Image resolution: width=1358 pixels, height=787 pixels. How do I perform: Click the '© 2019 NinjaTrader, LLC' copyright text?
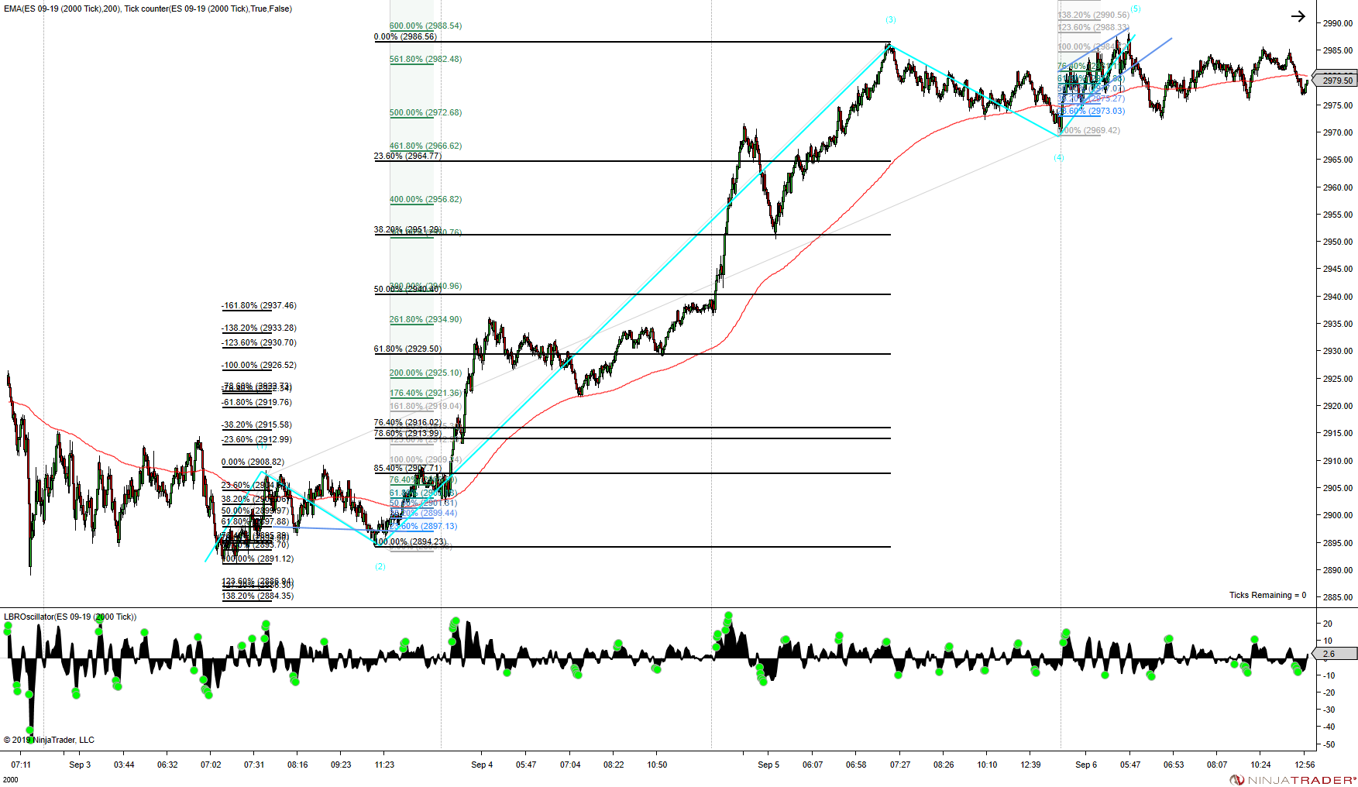[49, 740]
